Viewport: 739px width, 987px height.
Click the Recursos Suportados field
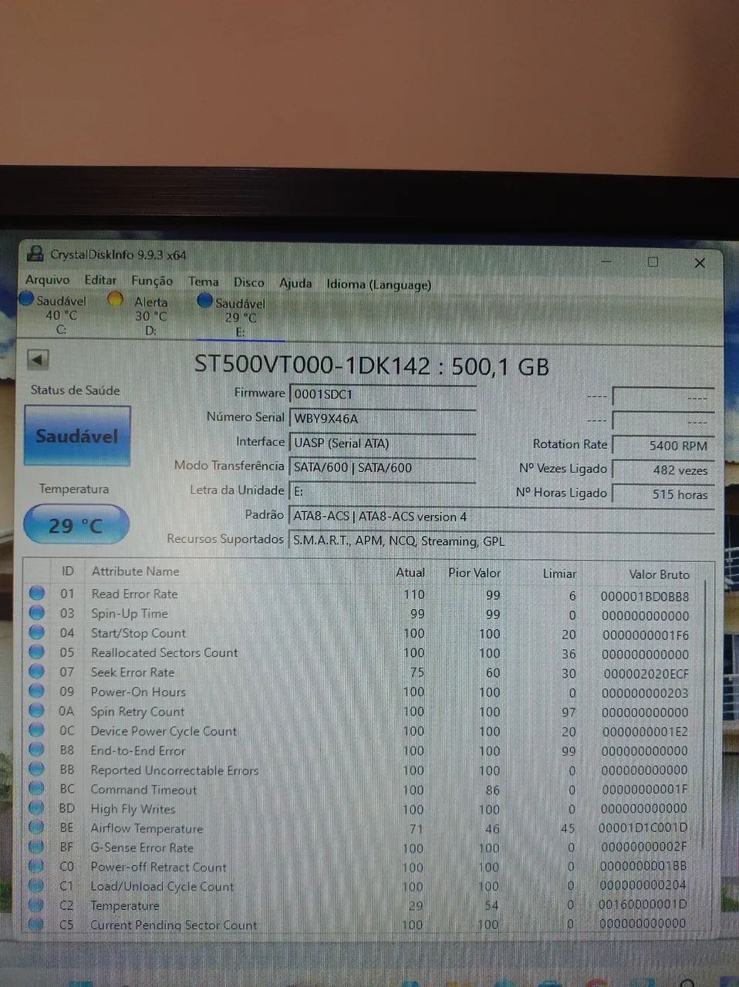(x=501, y=541)
